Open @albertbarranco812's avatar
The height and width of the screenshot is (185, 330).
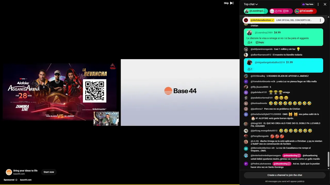click(x=246, y=55)
